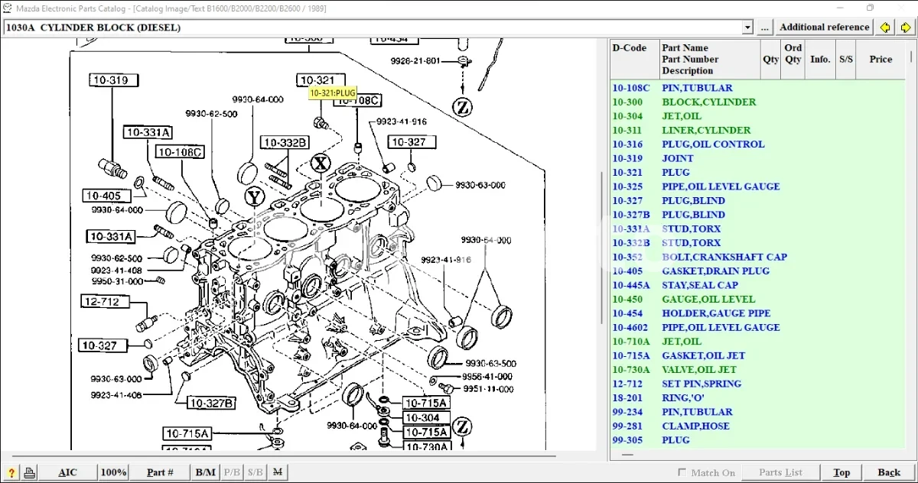918x483 pixels.
Task: Go to next catalog page with yellow right arrow
Action: coord(906,27)
